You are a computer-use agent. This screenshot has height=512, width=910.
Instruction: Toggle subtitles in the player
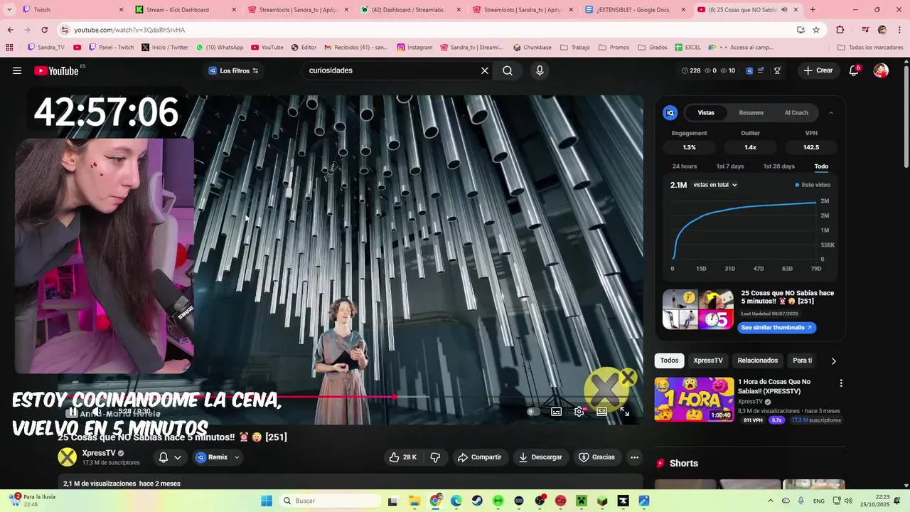(x=556, y=411)
